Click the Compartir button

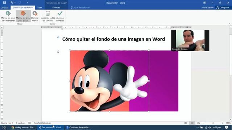(223, 8)
